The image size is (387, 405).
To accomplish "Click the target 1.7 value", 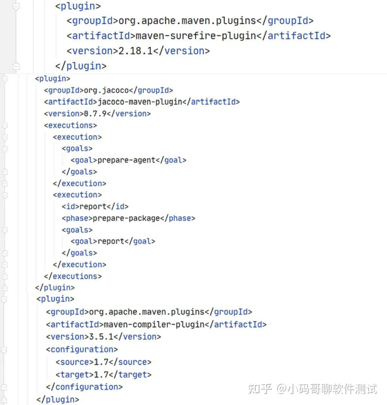I will [x=100, y=375].
